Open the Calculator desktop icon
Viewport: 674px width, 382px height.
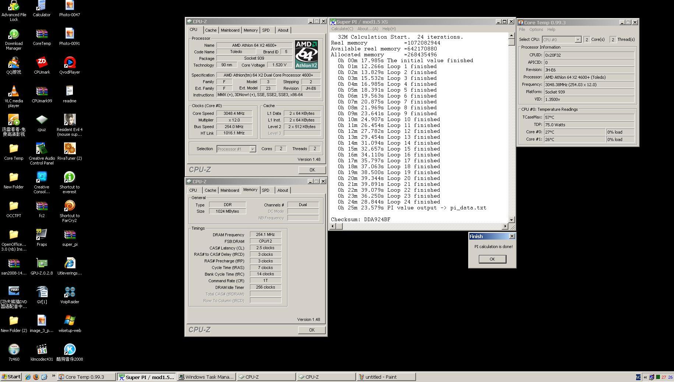(x=42, y=8)
